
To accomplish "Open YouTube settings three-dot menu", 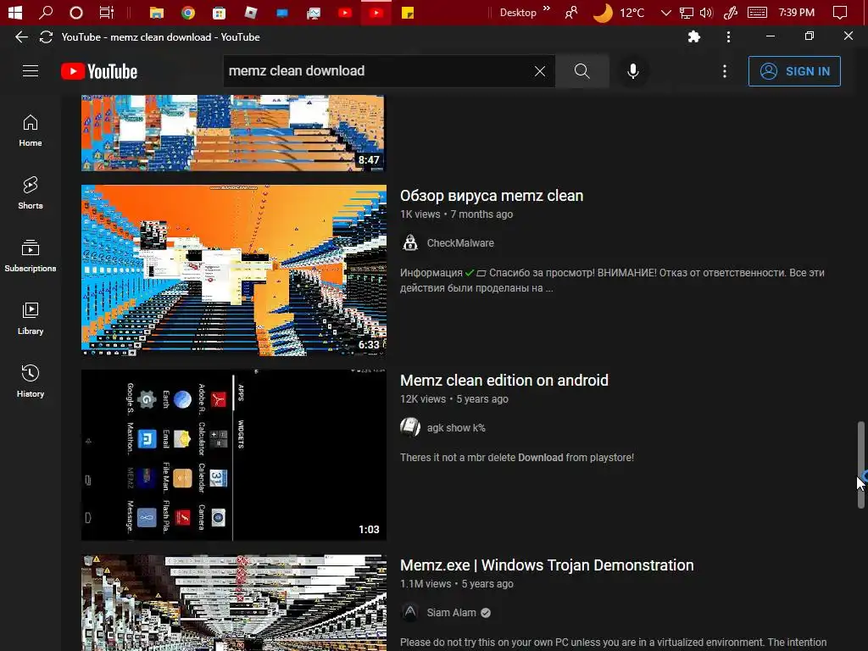I will pos(725,71).
